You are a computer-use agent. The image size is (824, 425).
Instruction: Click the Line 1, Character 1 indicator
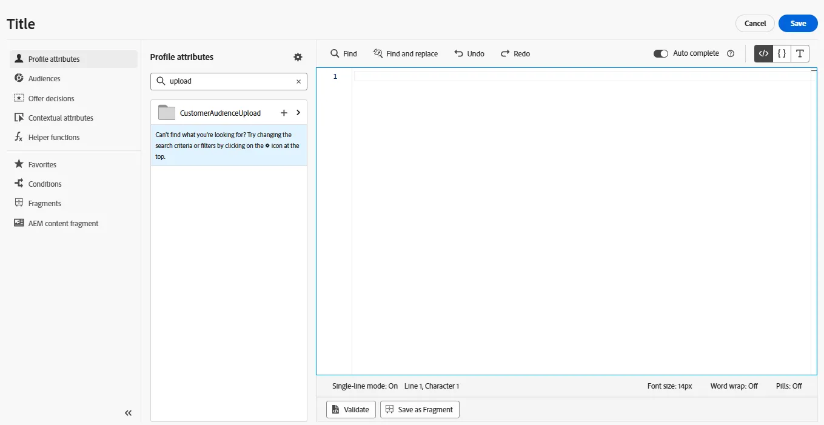point(432,386)
